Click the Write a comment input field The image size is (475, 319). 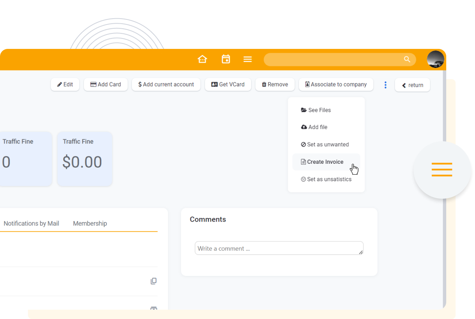click(279, 248)
